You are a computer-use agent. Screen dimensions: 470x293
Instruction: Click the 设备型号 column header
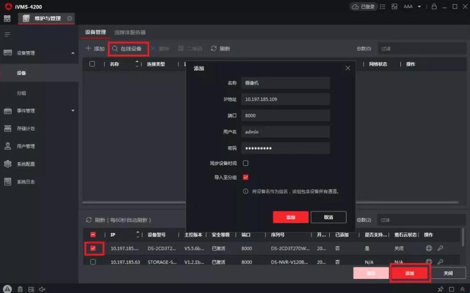pos(156,235)
